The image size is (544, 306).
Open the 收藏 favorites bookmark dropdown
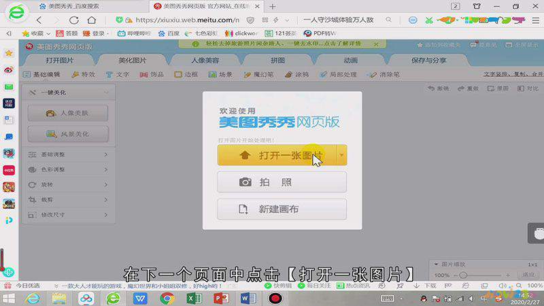[36, 33]
